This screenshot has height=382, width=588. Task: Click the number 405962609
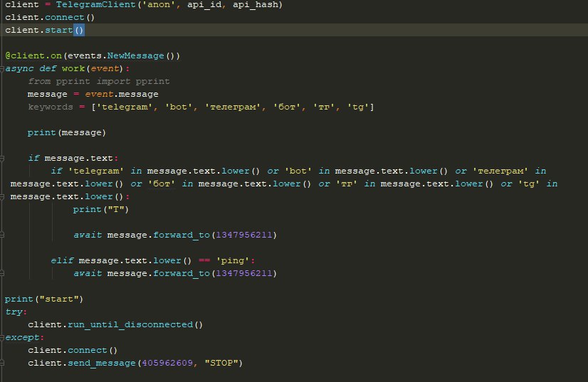point(167,363)
